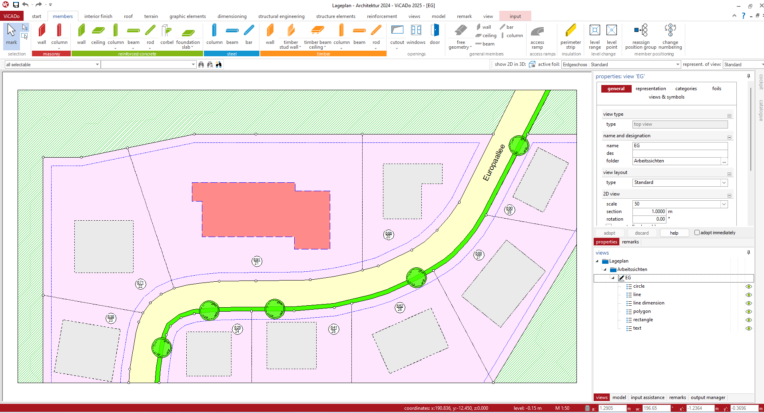Hide the circle foil visibility
The width and height of the screenshot is (764, 413).
pos(748,287)
